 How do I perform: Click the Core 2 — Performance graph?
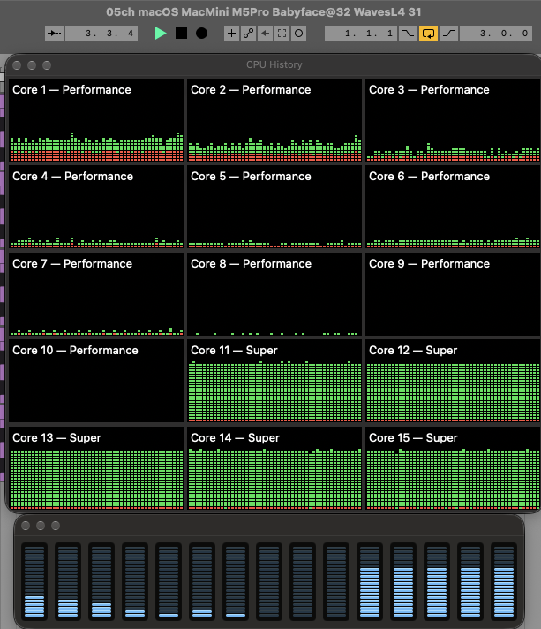click(274, 120)
